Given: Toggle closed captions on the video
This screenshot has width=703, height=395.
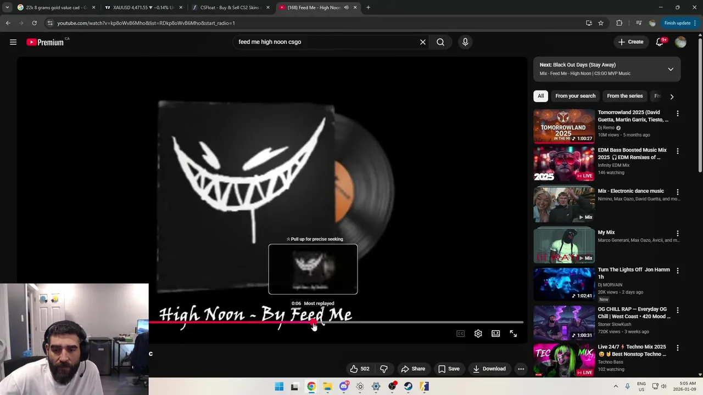Looking at the screenshot, I should (x=461, y=334).
